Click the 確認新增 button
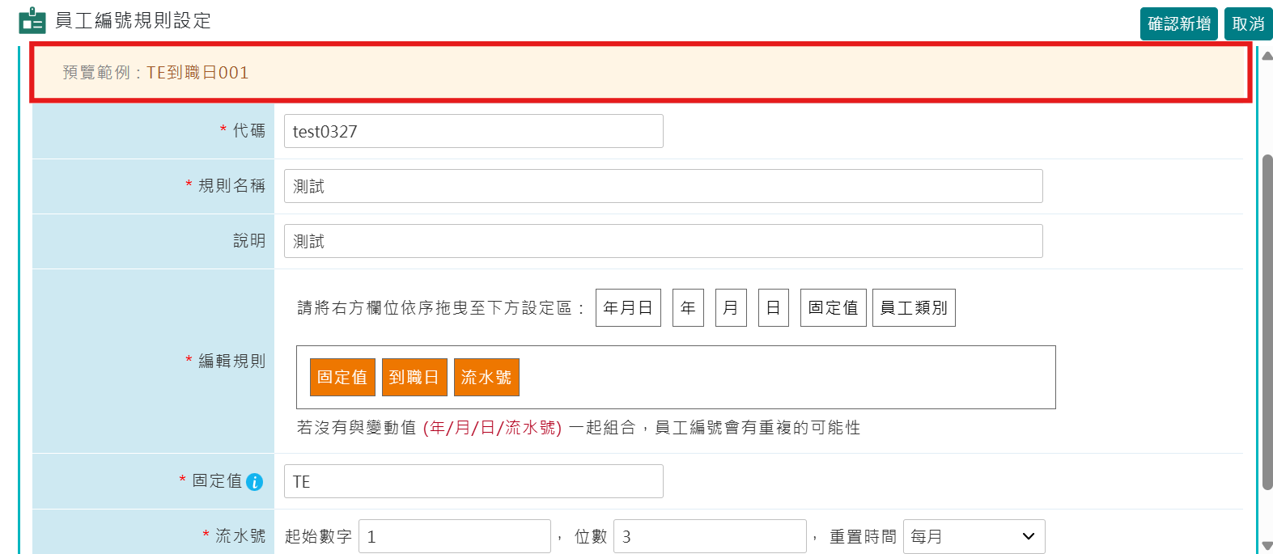The image size is (1273, 554). [x=1178, y=24]
